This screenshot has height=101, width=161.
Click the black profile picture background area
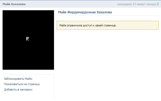click(28, 55)
